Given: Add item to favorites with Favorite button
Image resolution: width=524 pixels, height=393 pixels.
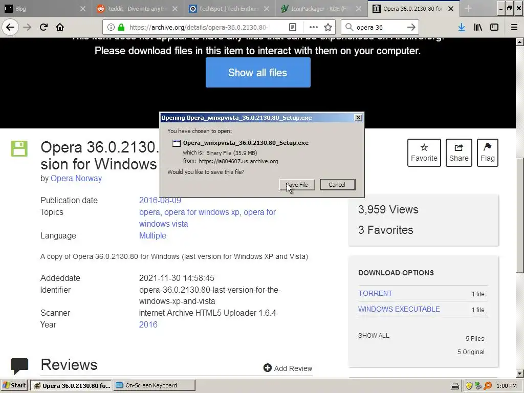Looking at the screenshot, I should point(424,152).
